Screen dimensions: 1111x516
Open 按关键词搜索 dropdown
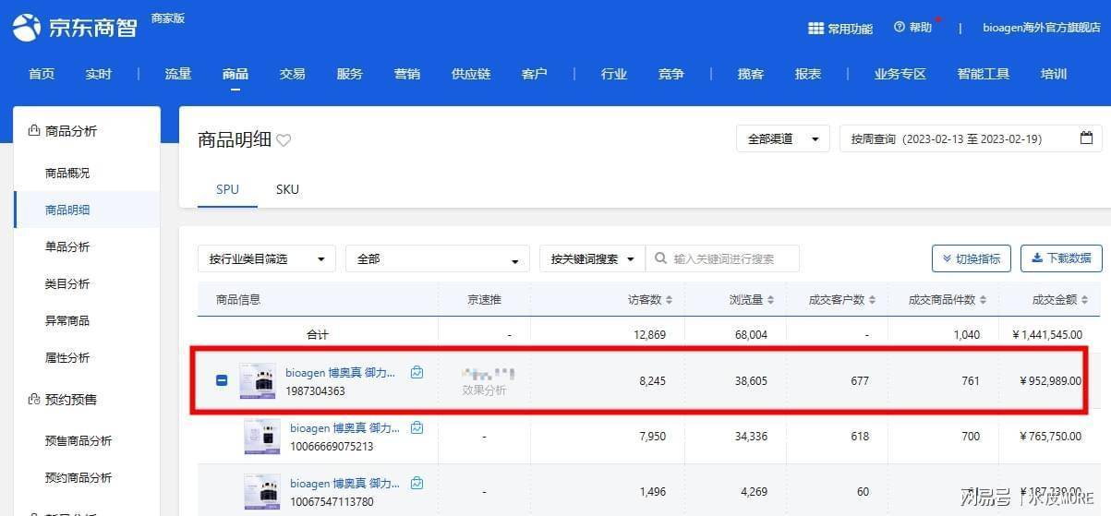pos(592,258)
